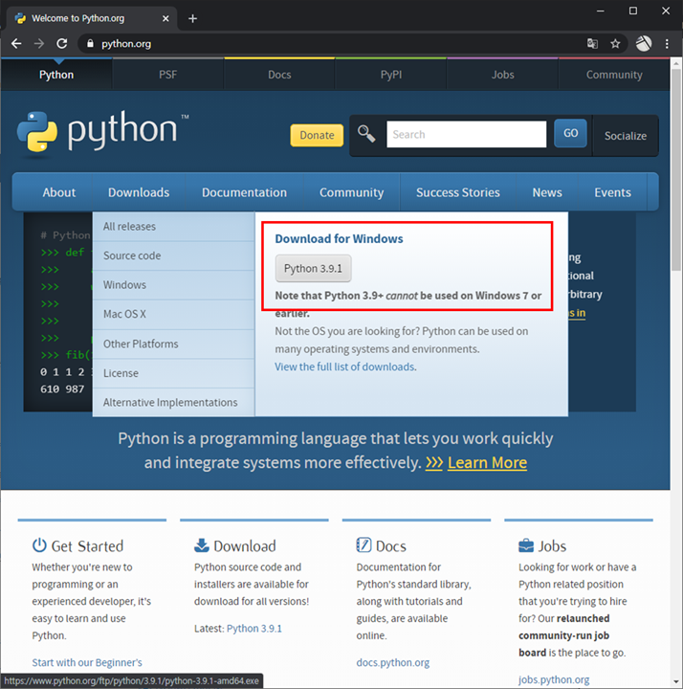Click the Welcome to Python.org tab title
Viewport: 683px width, 689px height.
[x=77, y=18]
